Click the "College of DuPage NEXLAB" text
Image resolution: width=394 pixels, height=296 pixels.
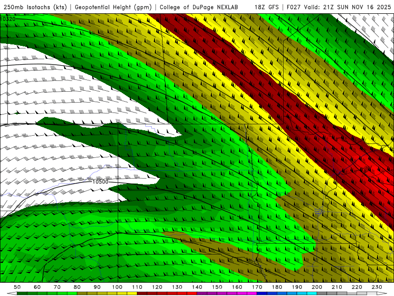(x=198, y=7)
